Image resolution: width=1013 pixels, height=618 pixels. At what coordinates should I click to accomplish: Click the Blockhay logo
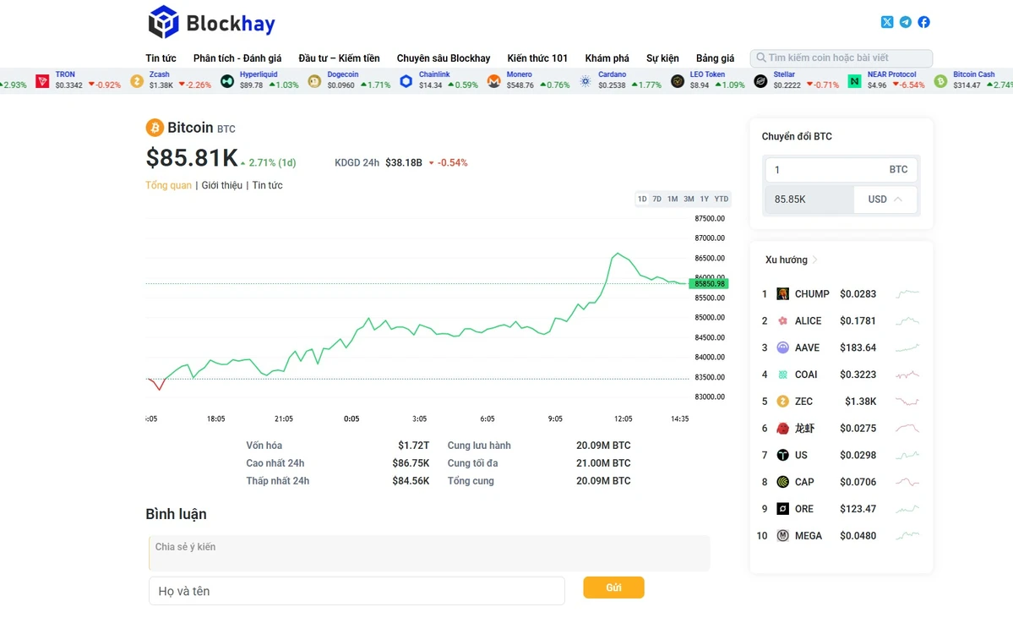tap(212, 23)
